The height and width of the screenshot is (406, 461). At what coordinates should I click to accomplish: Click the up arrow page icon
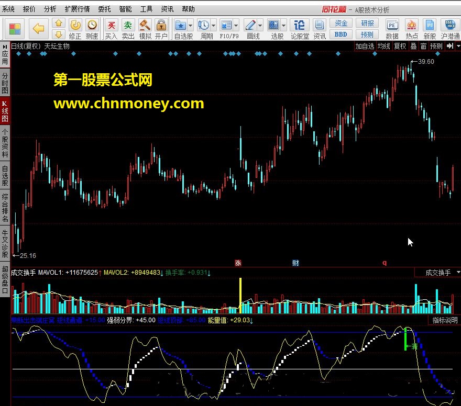click(x=59, y=24)
